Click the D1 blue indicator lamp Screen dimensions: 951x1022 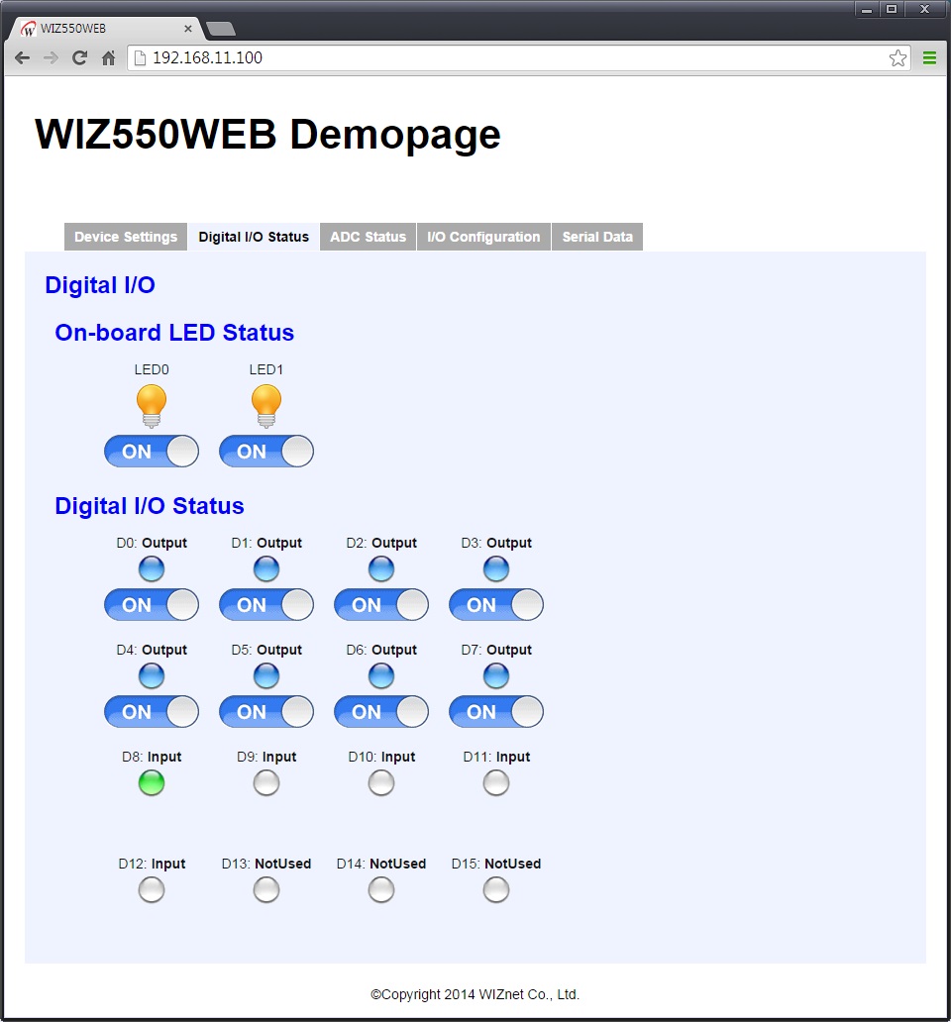[x=265, y=569]
